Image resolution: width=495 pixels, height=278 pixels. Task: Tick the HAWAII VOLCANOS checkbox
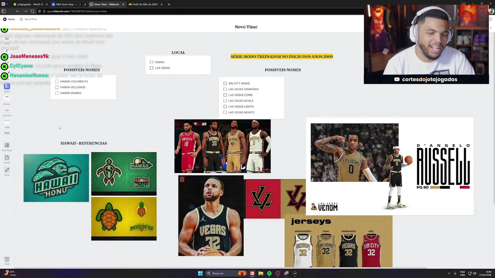click(x=57, y=87)
